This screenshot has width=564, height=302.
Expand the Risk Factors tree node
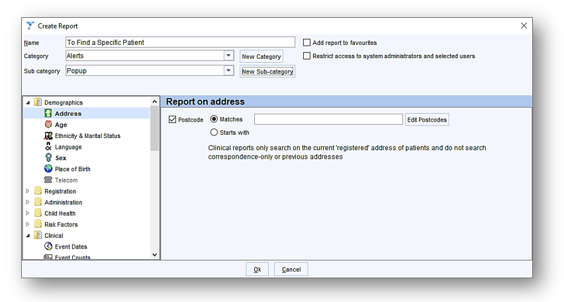[28, 225]
